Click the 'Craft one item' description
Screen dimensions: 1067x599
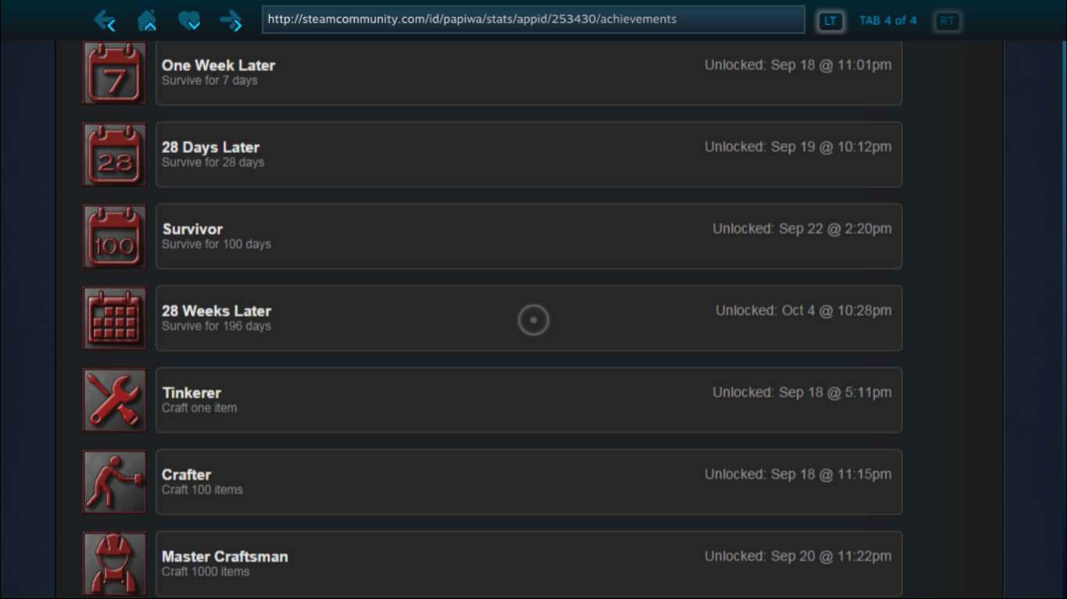click(199, 408)
